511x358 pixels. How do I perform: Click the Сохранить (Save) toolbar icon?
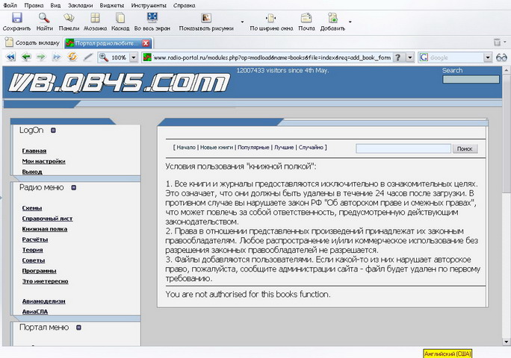coord(16,18)
